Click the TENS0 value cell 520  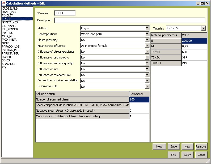pos(194,52)
